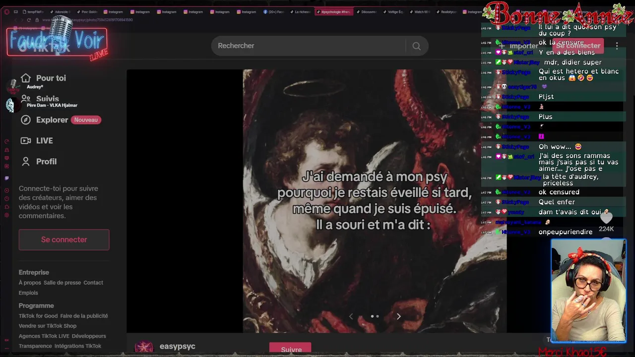
Task: Click the sidebar Se connecter button
Action: coord(64,239)
